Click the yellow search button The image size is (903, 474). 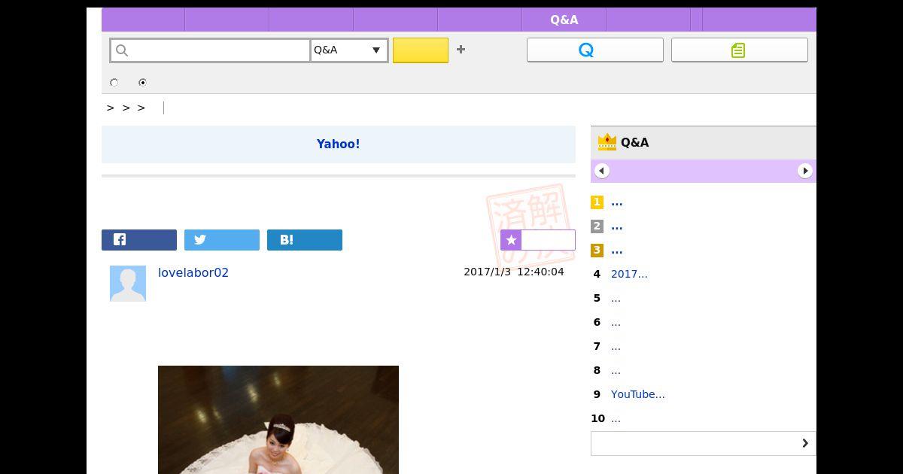click(x=421, y=50)
